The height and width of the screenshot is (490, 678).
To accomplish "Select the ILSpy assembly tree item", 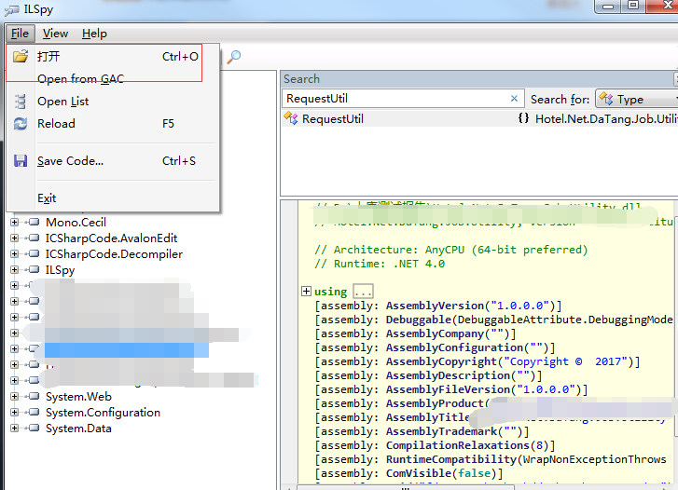I will pyautogui.click(x=60, y=270).
